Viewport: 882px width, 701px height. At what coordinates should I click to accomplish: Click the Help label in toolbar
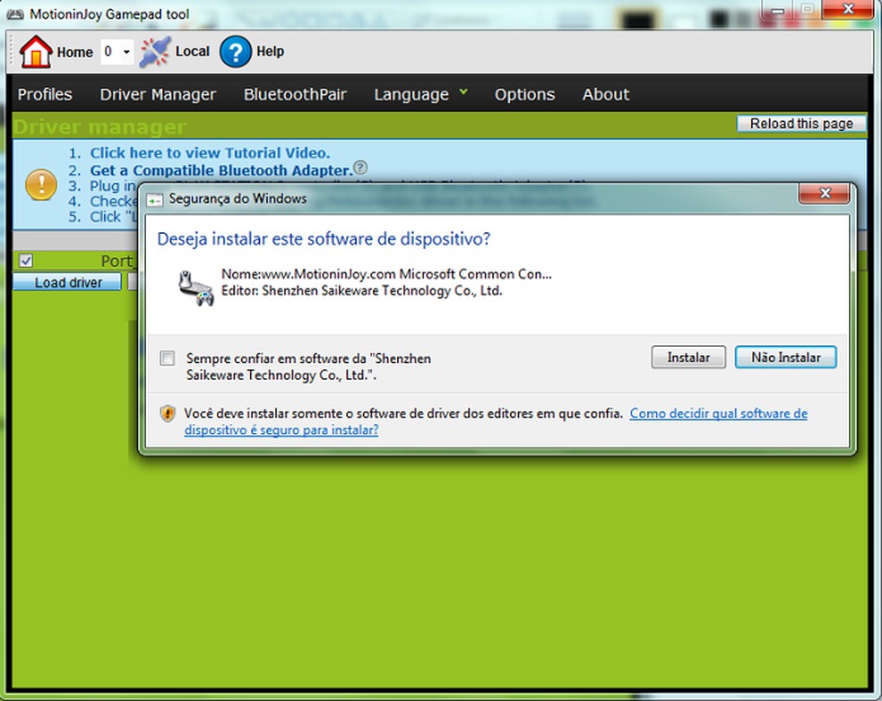[x=271, y=51]
